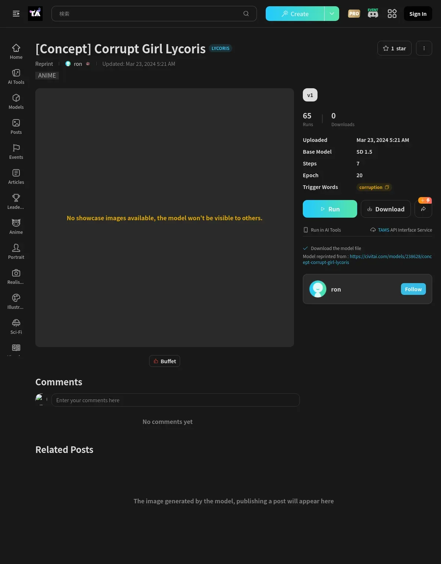Click the Reprint label
Image resolution: width=441 pixels, height=564 pixels.
coord(44,64)
